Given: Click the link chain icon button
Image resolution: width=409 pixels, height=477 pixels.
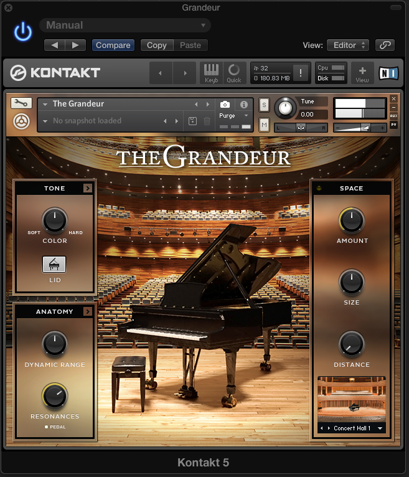Looking at the screenshot, I should [385, 45].
